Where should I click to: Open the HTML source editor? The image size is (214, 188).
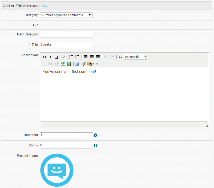point(96,64)
